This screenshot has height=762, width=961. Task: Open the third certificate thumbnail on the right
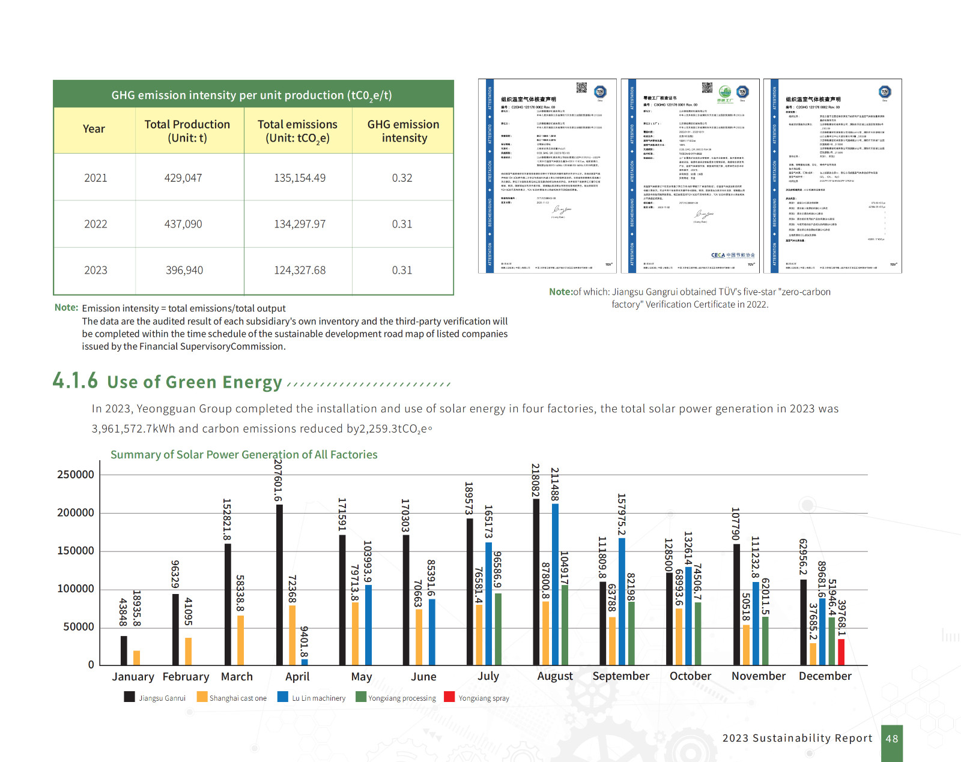[x=832, y=176]
